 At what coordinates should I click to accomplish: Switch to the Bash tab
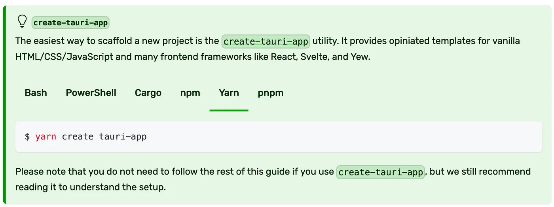(36, 93)
